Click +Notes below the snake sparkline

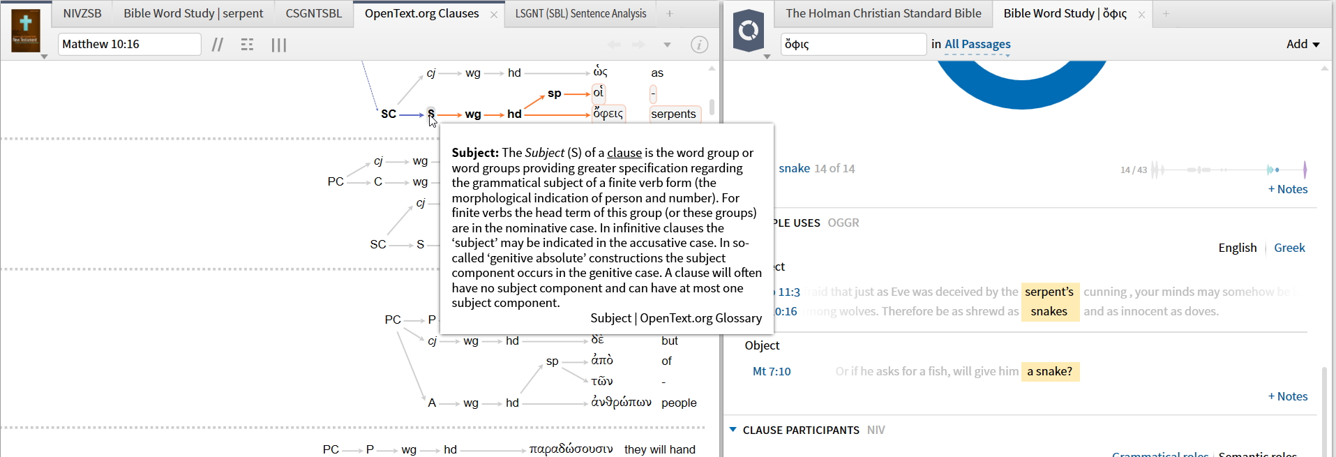tap(1288, 189)
